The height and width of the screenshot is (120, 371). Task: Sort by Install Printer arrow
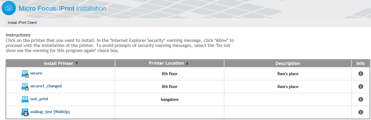[77, 63]
